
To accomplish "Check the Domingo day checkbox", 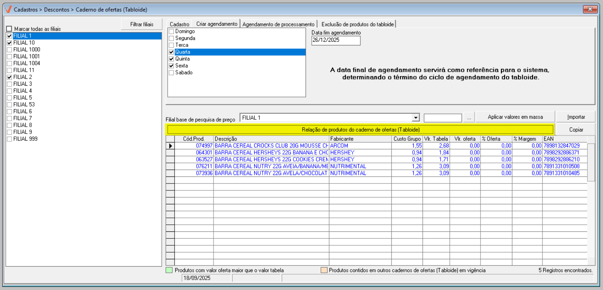I will 171,31.
